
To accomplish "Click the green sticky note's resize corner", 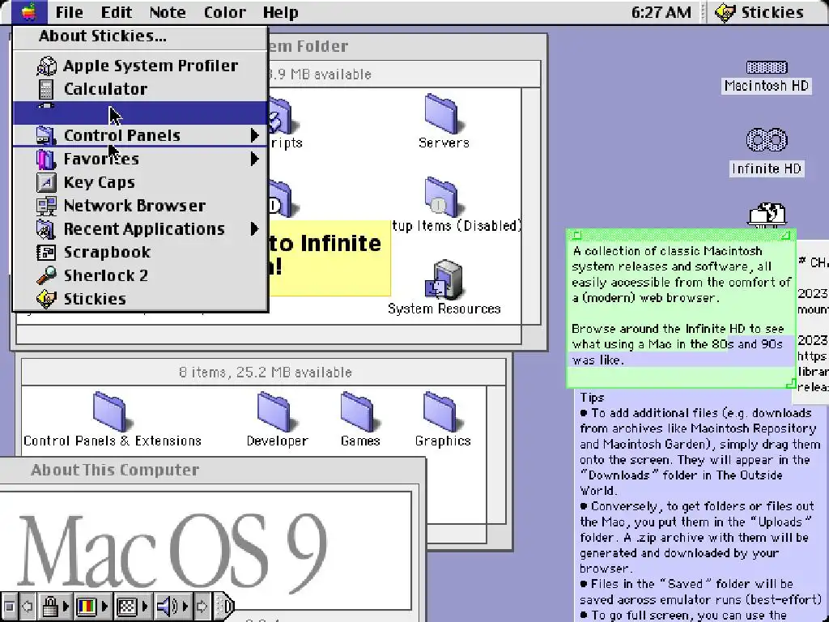I will [x=789, y=382].
